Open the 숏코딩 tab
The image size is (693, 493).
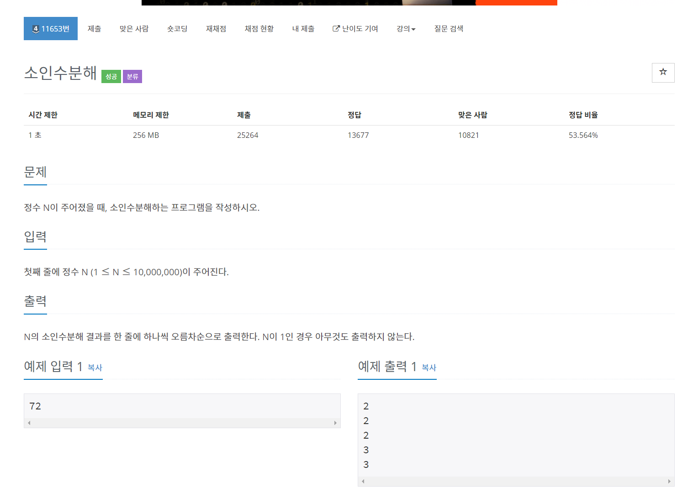[177, 29]
